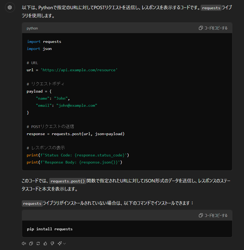Click the copy icon in Python code header
Image resolution: width=244 pixels, height=250 pixels.
coord(201,28)
